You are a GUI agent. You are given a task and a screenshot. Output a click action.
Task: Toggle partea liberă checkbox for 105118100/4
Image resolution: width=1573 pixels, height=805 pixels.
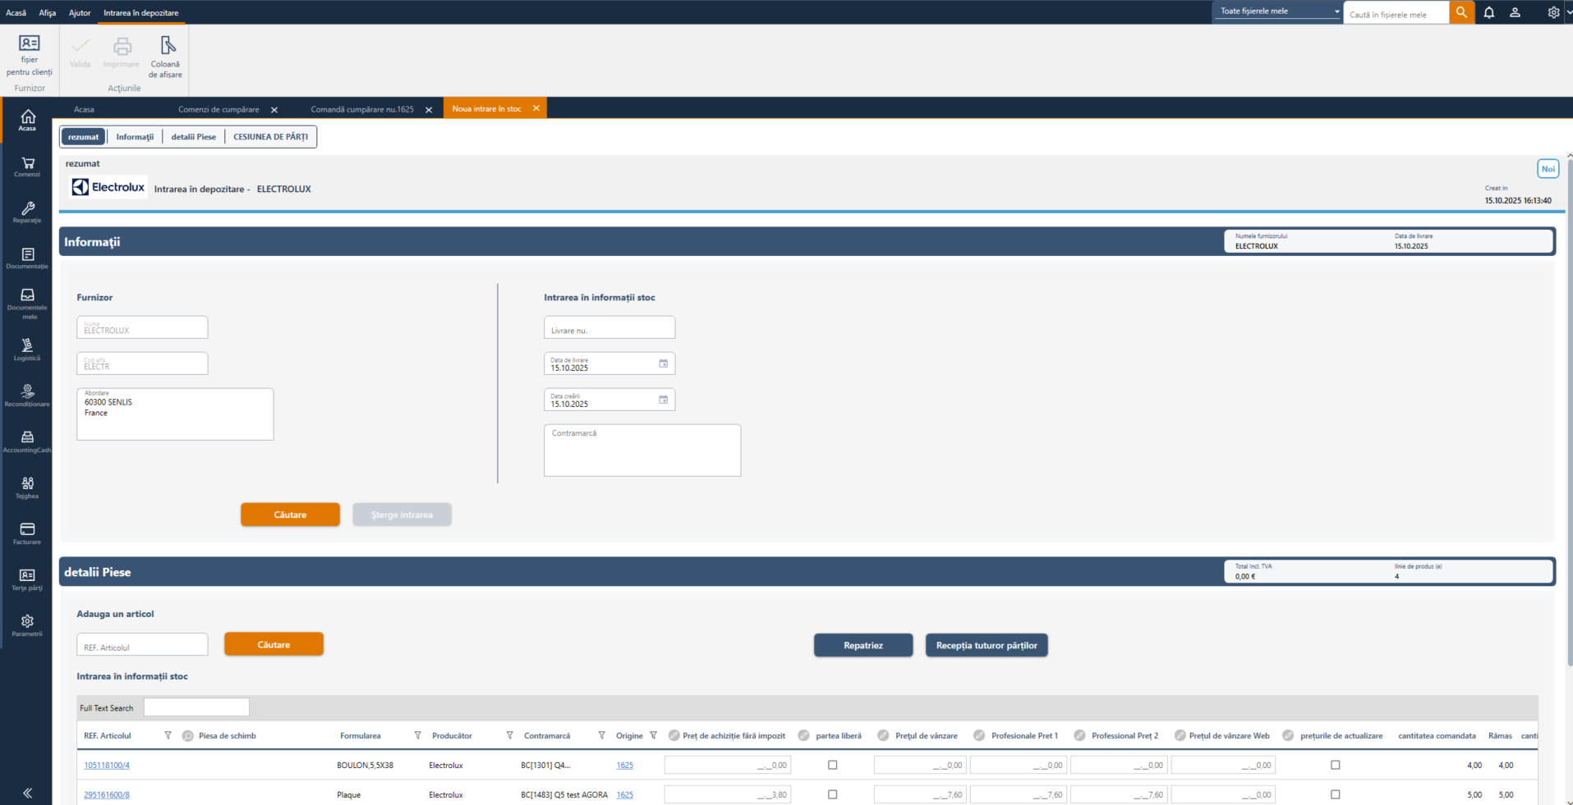tap(832, 765)
